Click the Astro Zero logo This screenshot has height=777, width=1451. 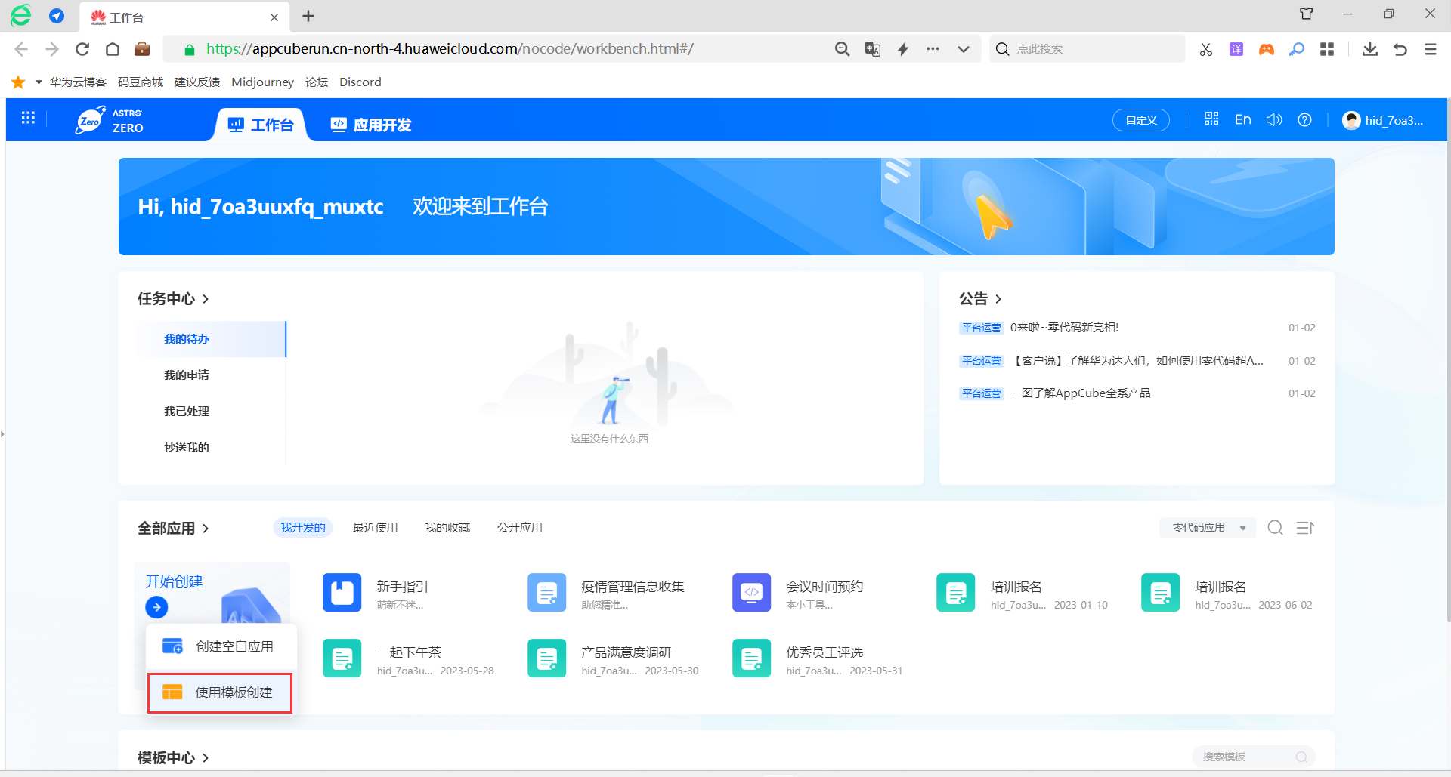pyautogui.click(x=110, y=120)
